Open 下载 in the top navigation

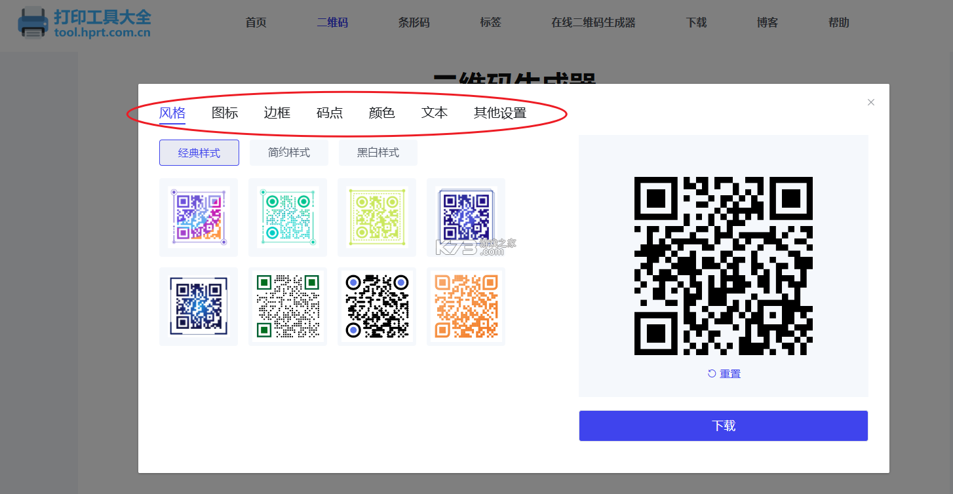point(697,22)
